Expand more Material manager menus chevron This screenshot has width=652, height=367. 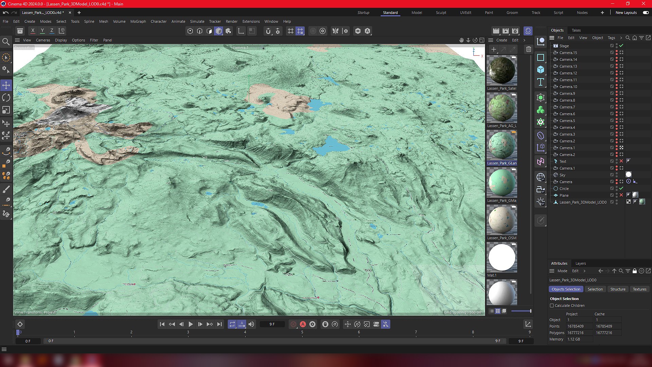(524, 40)
